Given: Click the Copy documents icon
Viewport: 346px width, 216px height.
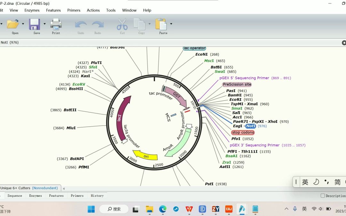Looking at the screenshot, I should tap(139, 24).
